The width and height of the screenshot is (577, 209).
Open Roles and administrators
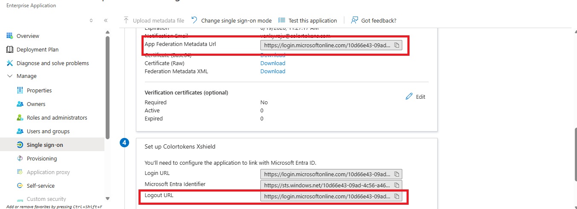click(57, 117)
